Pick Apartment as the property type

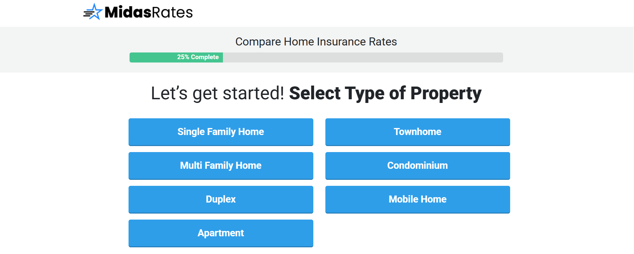tap(221, 233)
